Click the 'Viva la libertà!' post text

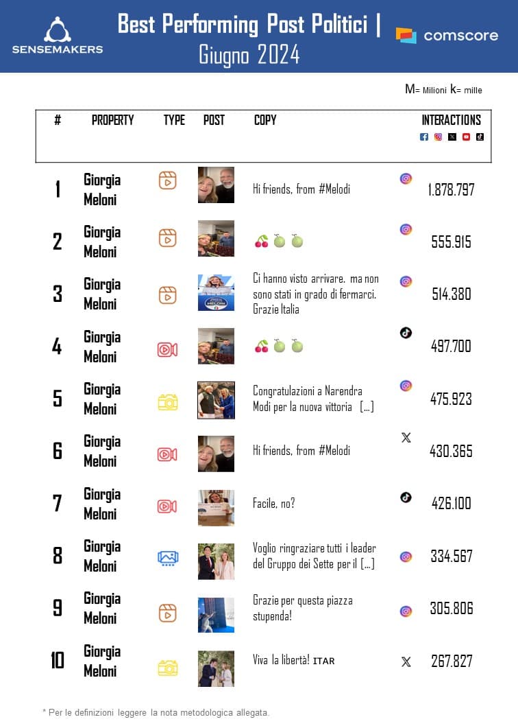point(293,661)
